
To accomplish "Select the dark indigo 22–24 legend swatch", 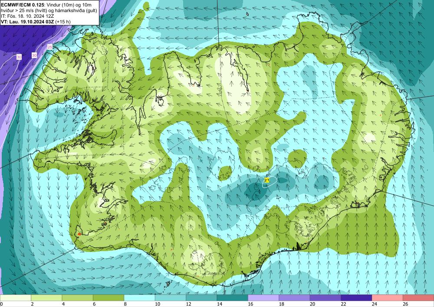I will tap(356, 298).
